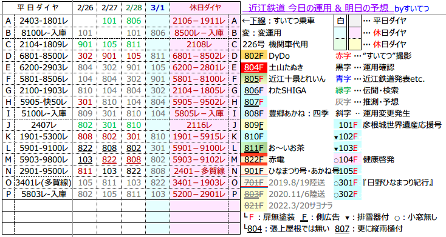Image resolution: width=446 pixels, height=237 pixels.
Task: Click green 901 in row C under 2/26
Action: [x=85, y=44]
